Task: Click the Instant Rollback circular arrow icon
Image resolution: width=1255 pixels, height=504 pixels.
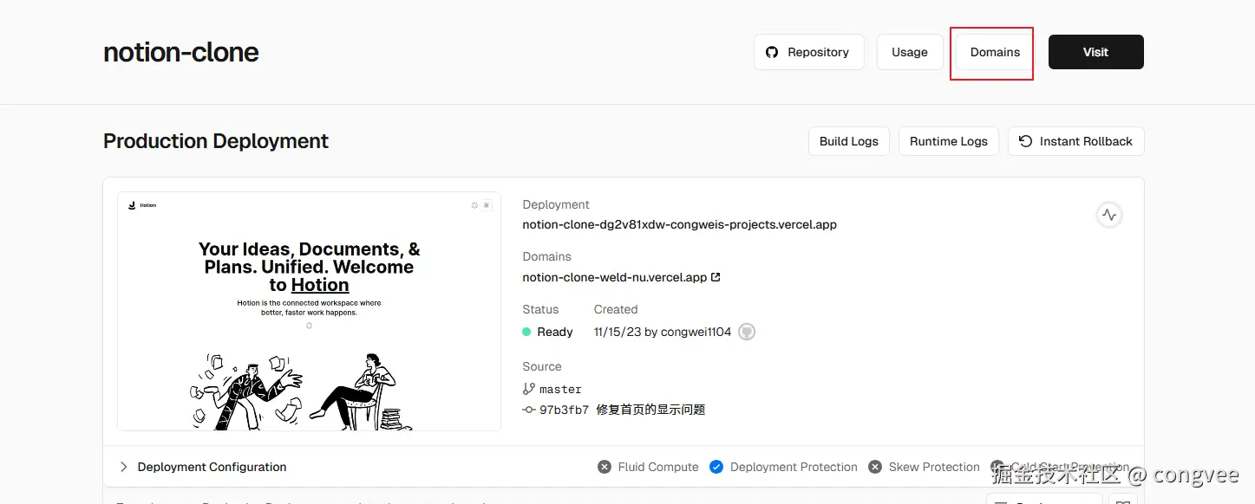Action: coord(1026,141)
